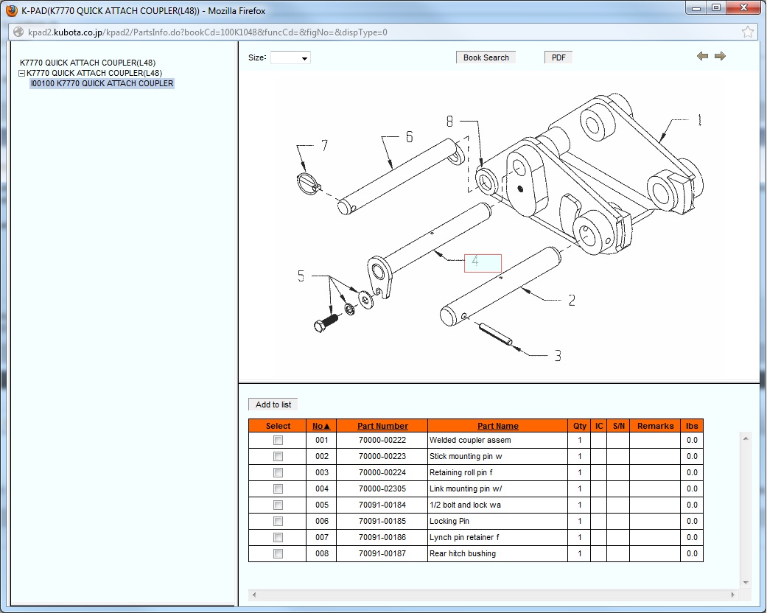The image size is (767, 613).
Task: Click parts list scrollbar down arrow
Action: [746, 582]
